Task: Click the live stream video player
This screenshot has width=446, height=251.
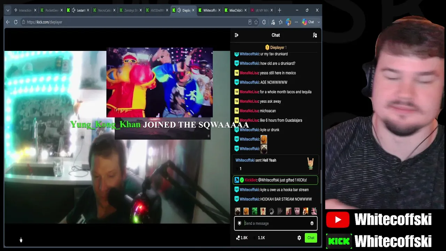Action: pyautogui.click(x=117, y=137)
